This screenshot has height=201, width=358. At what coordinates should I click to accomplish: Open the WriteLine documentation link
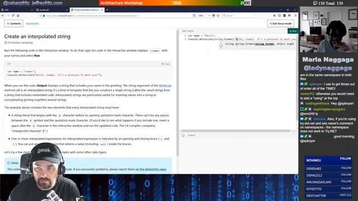point(165,85)
